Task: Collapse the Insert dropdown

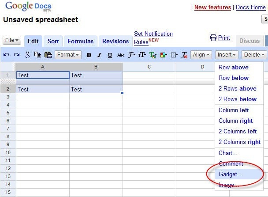Action: pos(227,55)
